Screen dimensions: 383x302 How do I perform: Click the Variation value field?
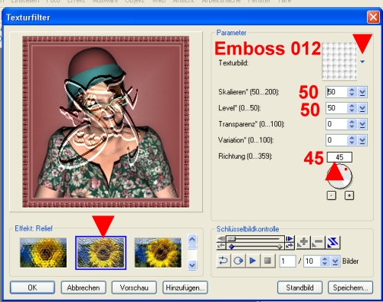(336, 140)
